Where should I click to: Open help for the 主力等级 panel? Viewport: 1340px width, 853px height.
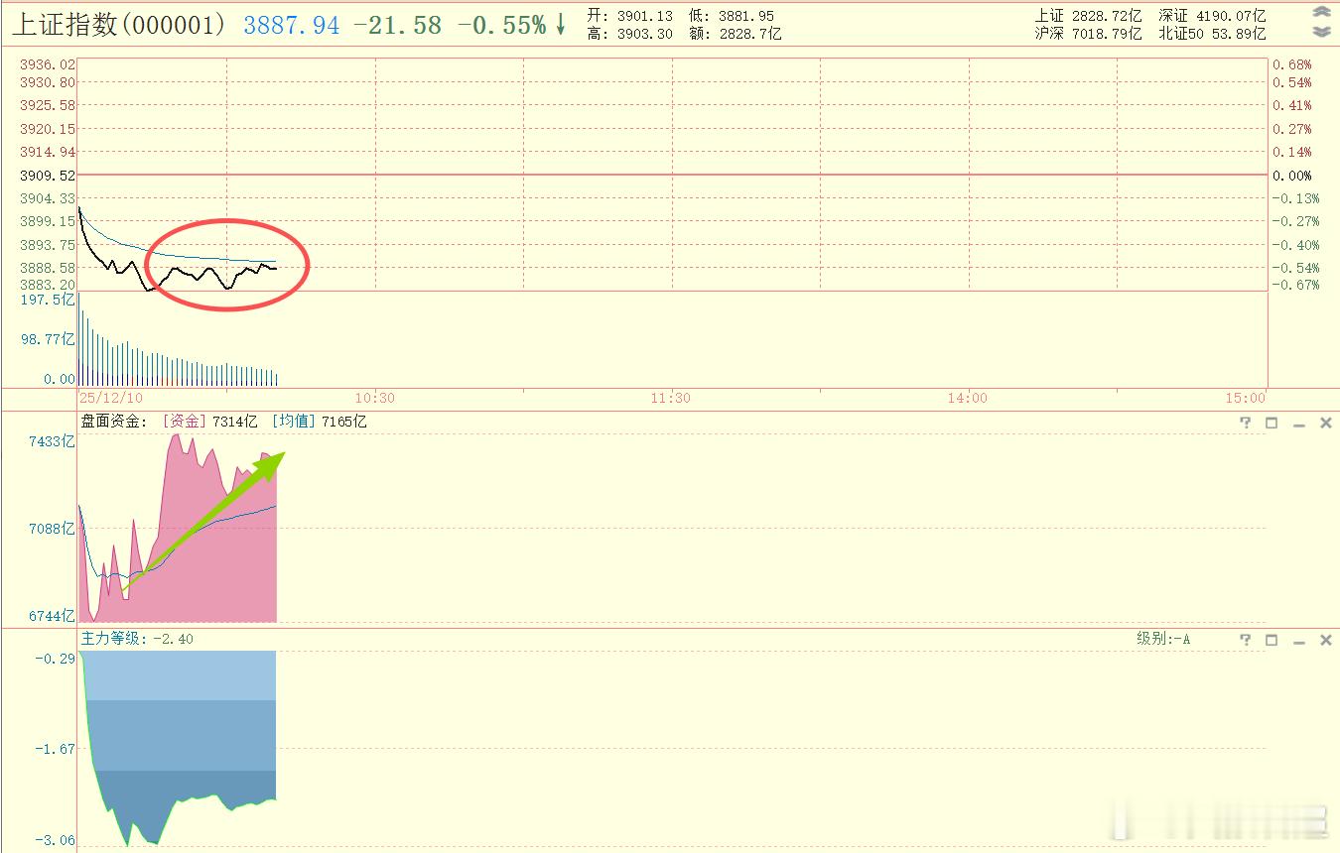click(x=1246, y=640)
